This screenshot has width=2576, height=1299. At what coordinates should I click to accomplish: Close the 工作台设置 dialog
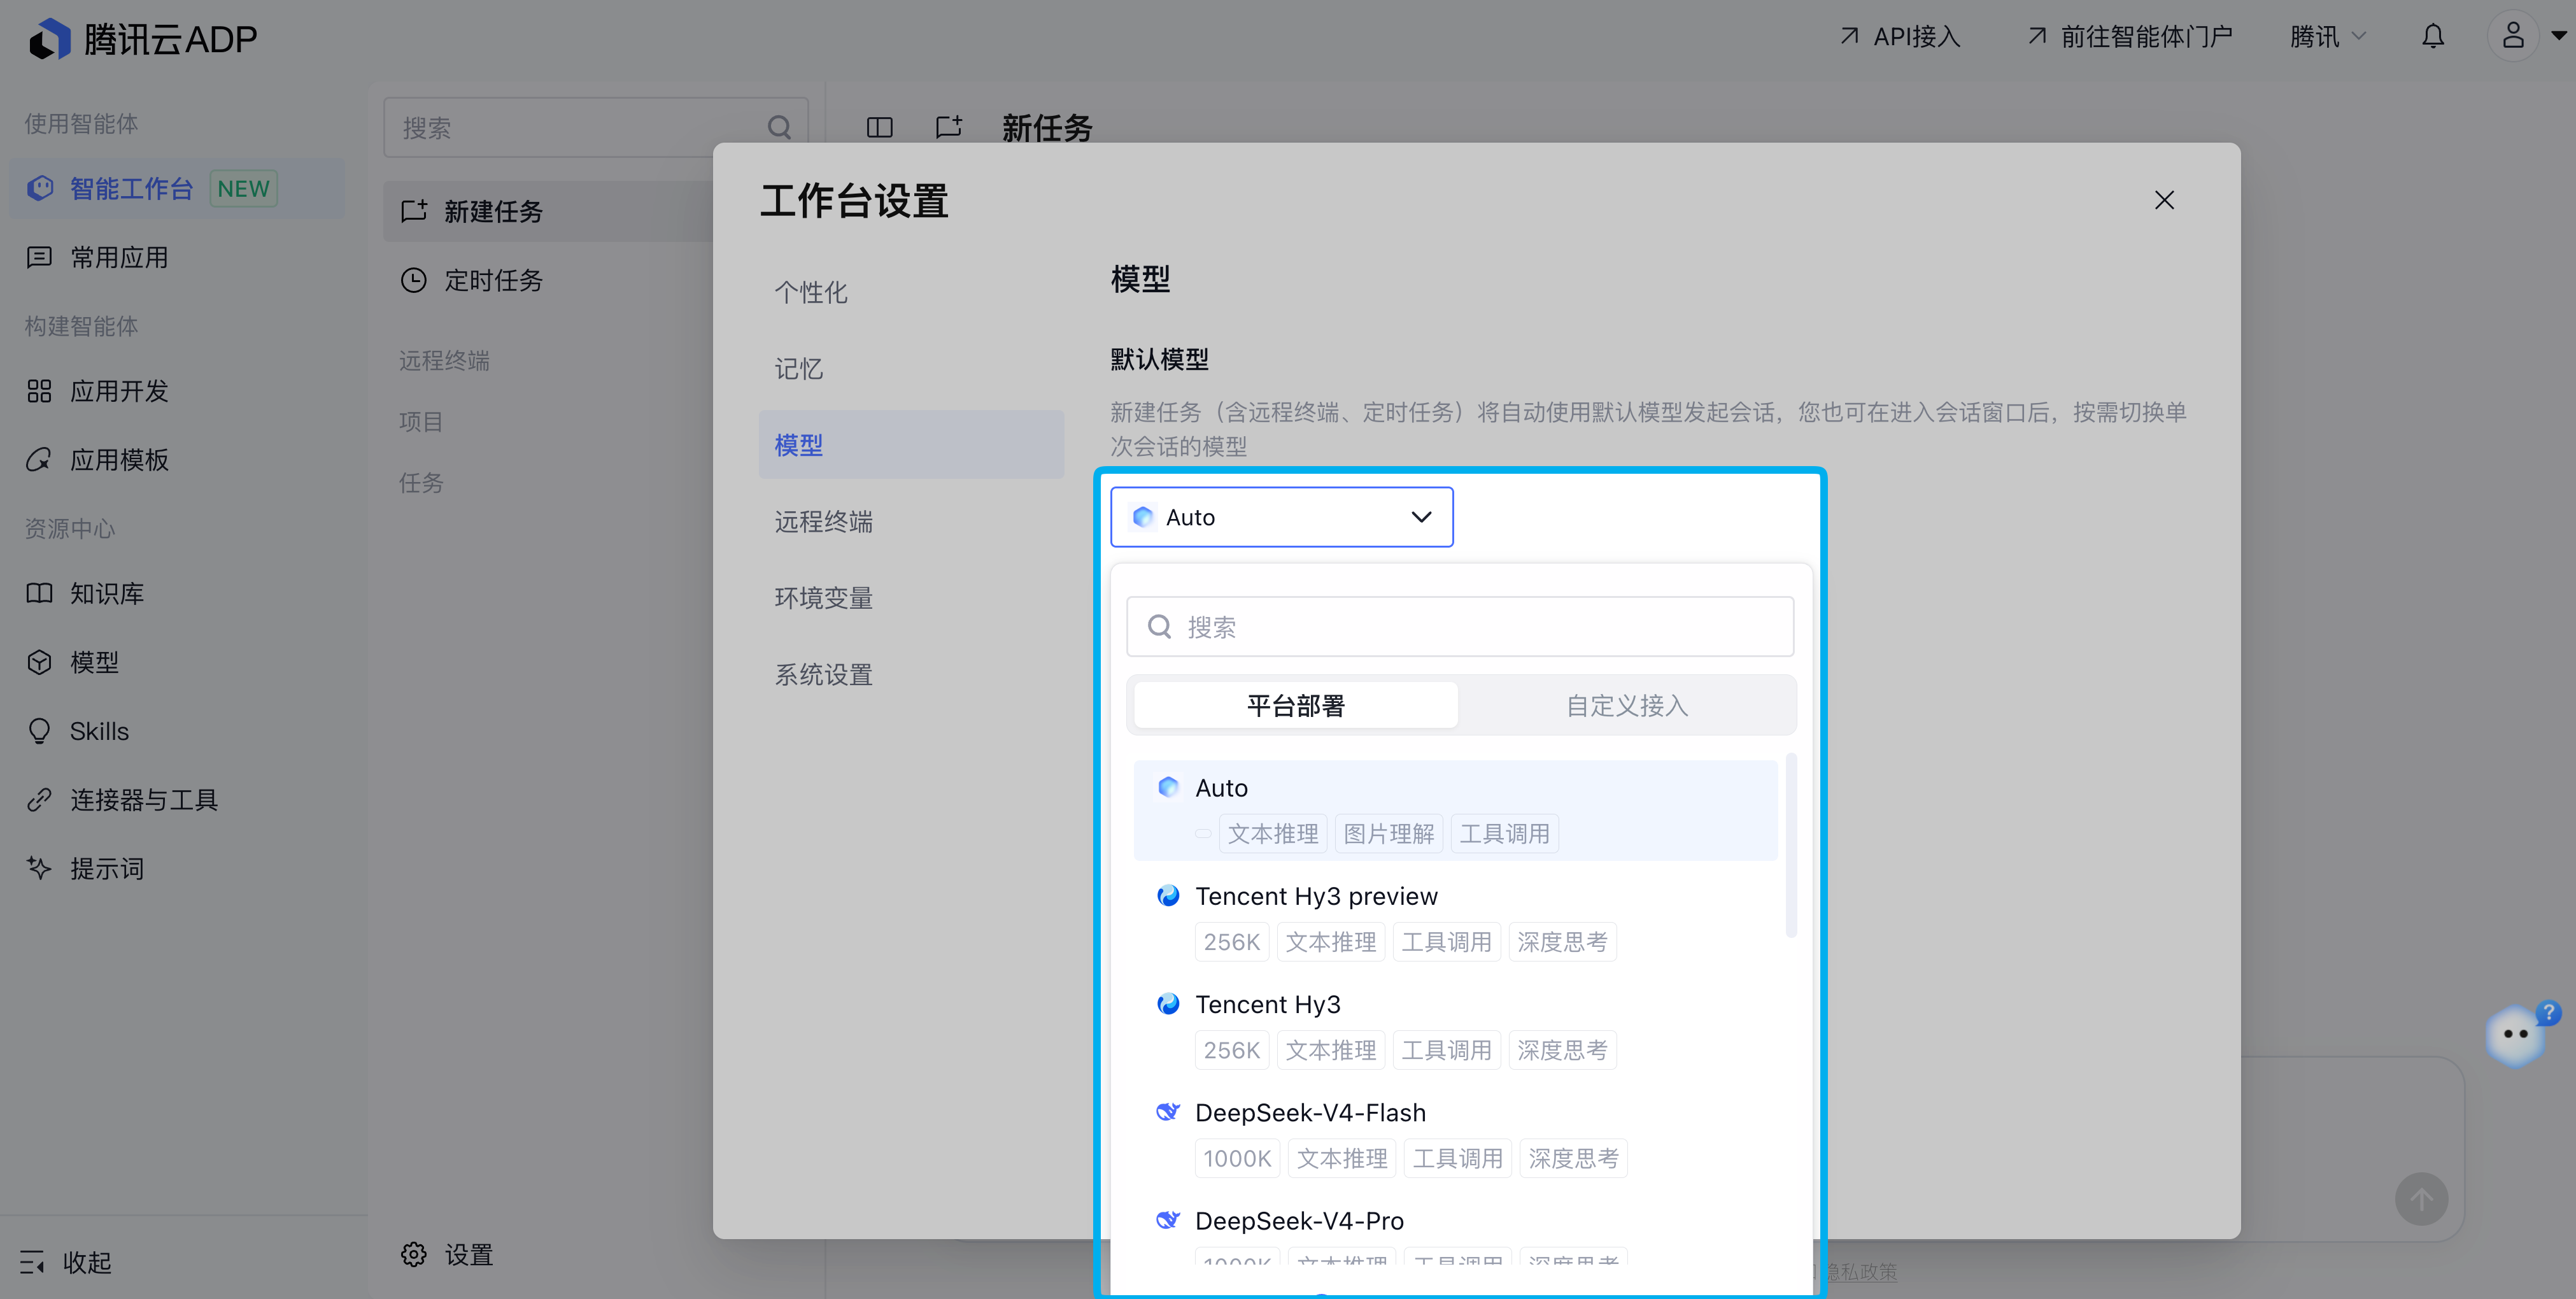click(x=2164, y=200)
